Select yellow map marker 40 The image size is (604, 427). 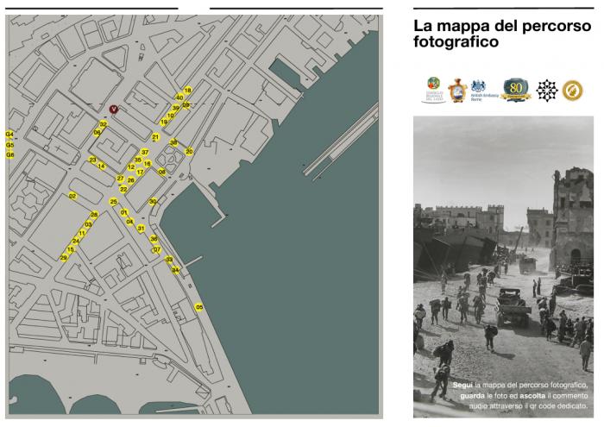pyautogui.click(x=179, y=97)
